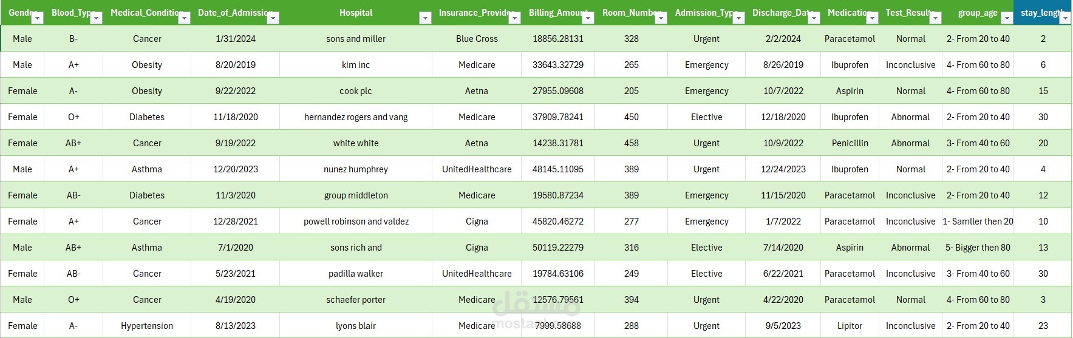Select the Lipitor medication cell

click(x=850, y=326)
